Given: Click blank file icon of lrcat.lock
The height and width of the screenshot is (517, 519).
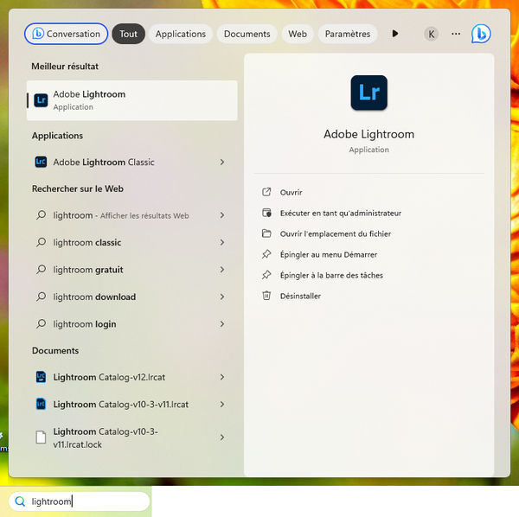Looking at the screenshot, I should [x=41, y=437].
